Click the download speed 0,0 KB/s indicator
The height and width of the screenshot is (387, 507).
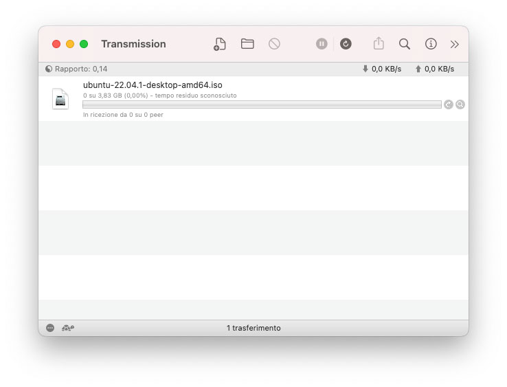(x=382, y=69)
